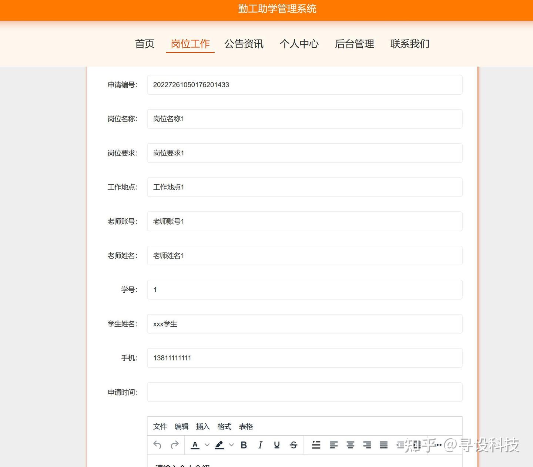
Task: Align text to the left
Action: [x=334, y=445]
